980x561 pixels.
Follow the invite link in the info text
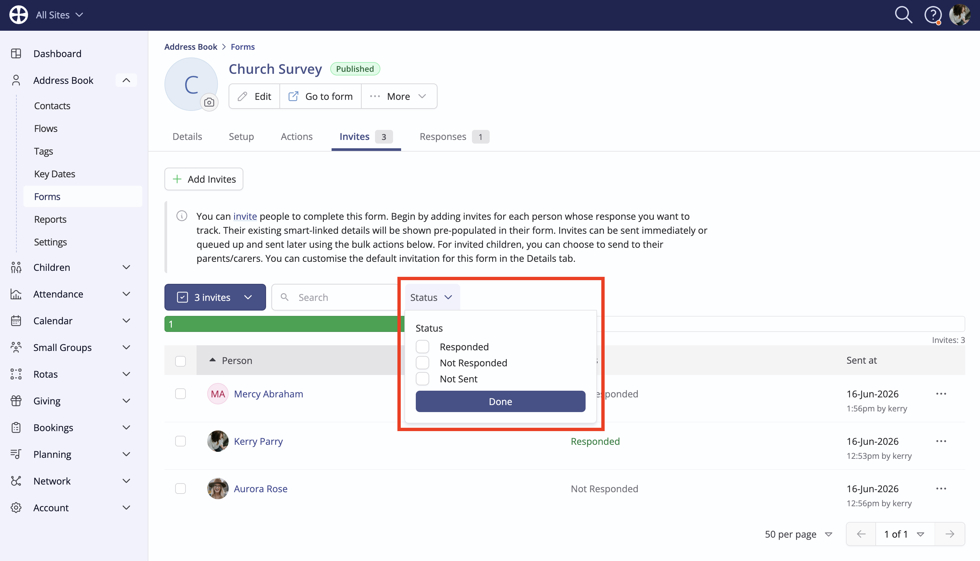click(245, 216)
